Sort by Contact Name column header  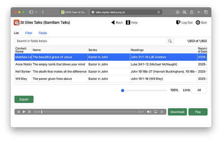[x=23, y=50]
